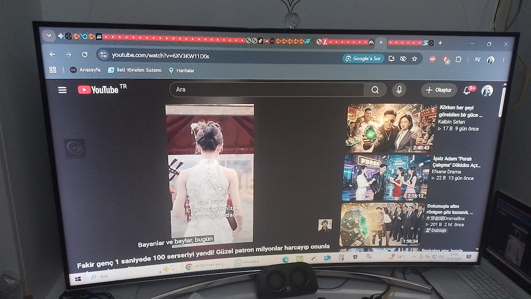
Task: Open the Haritalar bookmark
Action: 181,71
